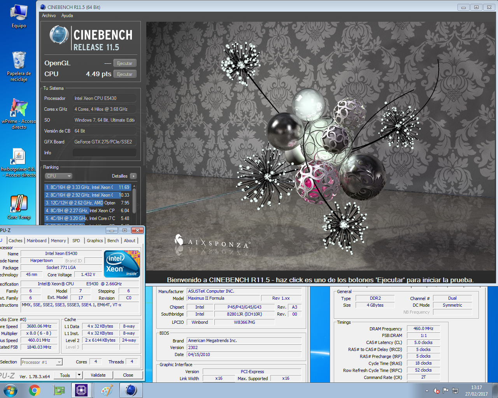
Task: Open the Processor #1 selection dropdown
Action: click(x=42, y=362)
